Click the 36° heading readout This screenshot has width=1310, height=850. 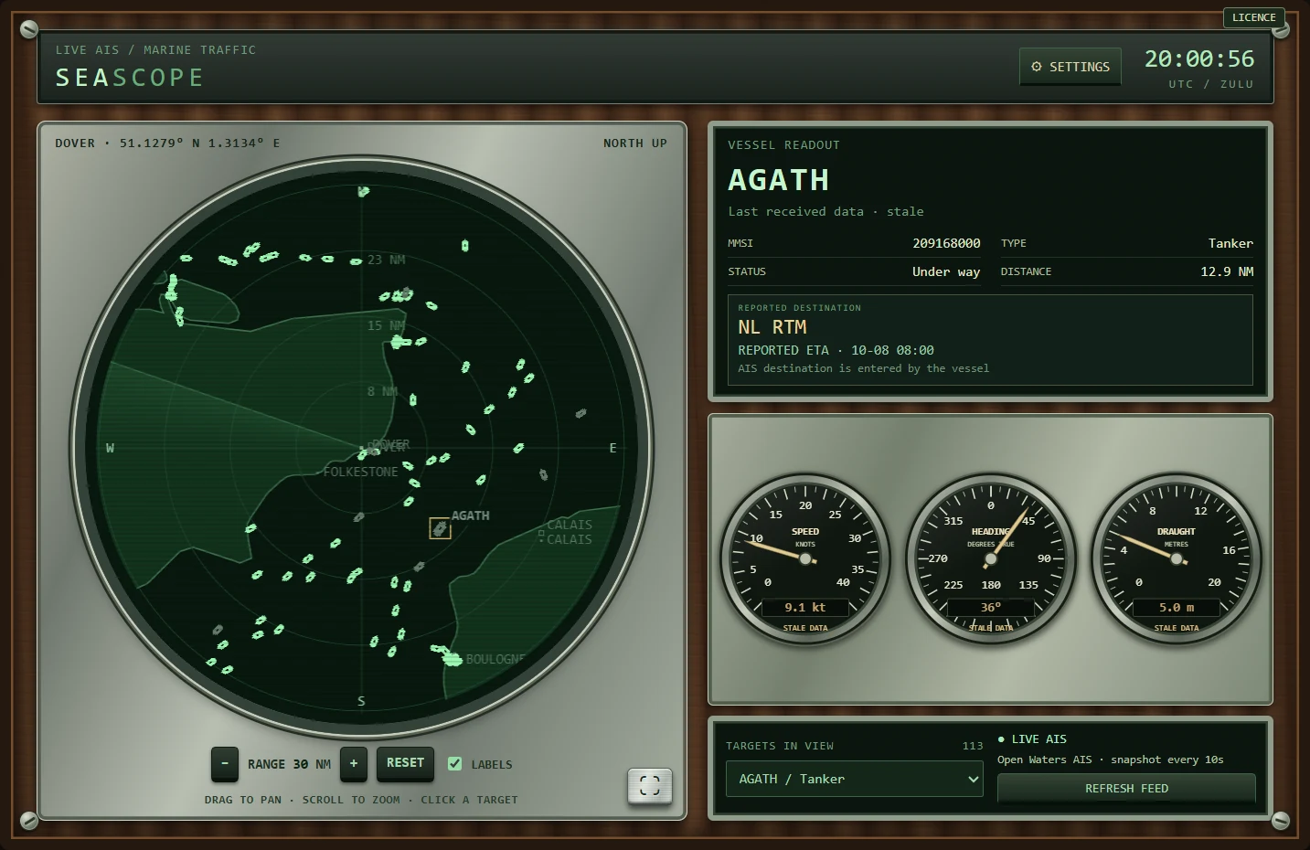[x=991, y=607]
